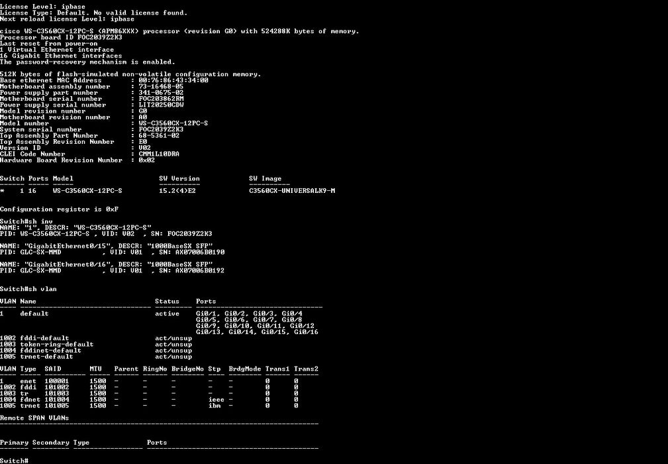
Task: Click the C3560CX-UNIVERSALK9-M image name
Action: click(x=292, y=191)
